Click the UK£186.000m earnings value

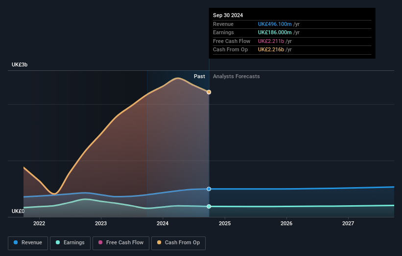click(275, 32)
